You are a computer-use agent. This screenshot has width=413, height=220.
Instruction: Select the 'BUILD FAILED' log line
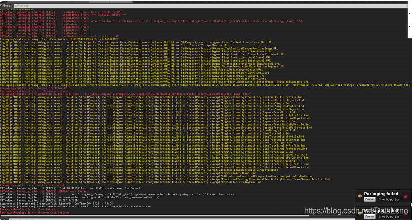(39, 200)
